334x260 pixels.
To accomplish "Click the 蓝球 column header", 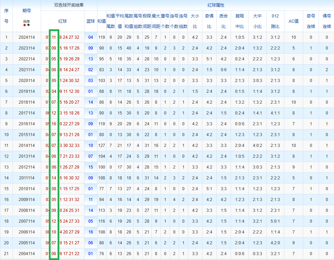I will 90,21.
